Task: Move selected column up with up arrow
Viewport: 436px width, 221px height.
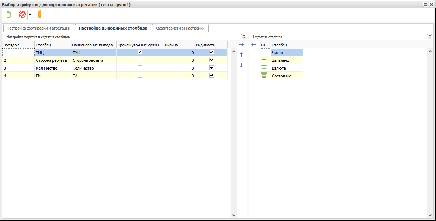Action: point(241,55)
